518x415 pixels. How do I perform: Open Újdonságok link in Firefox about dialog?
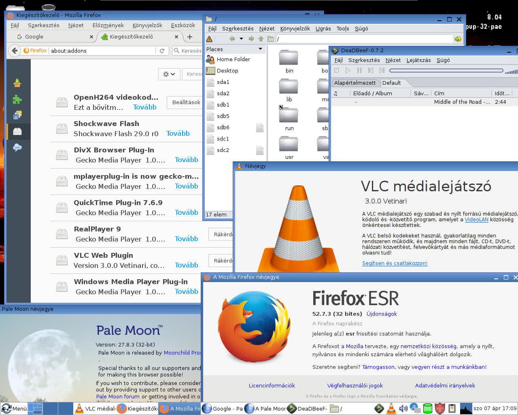(x=382, y=314)
